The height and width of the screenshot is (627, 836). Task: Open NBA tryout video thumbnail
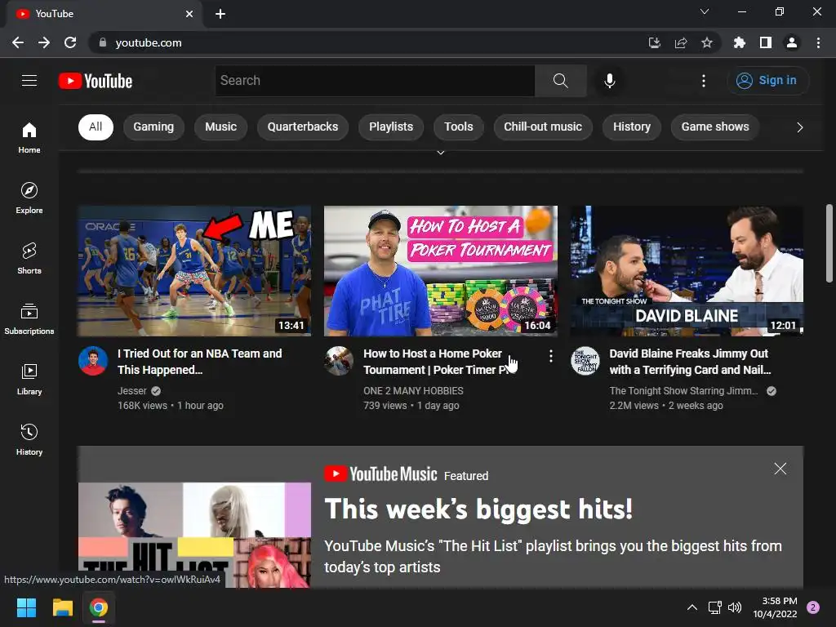pos(194,271)
